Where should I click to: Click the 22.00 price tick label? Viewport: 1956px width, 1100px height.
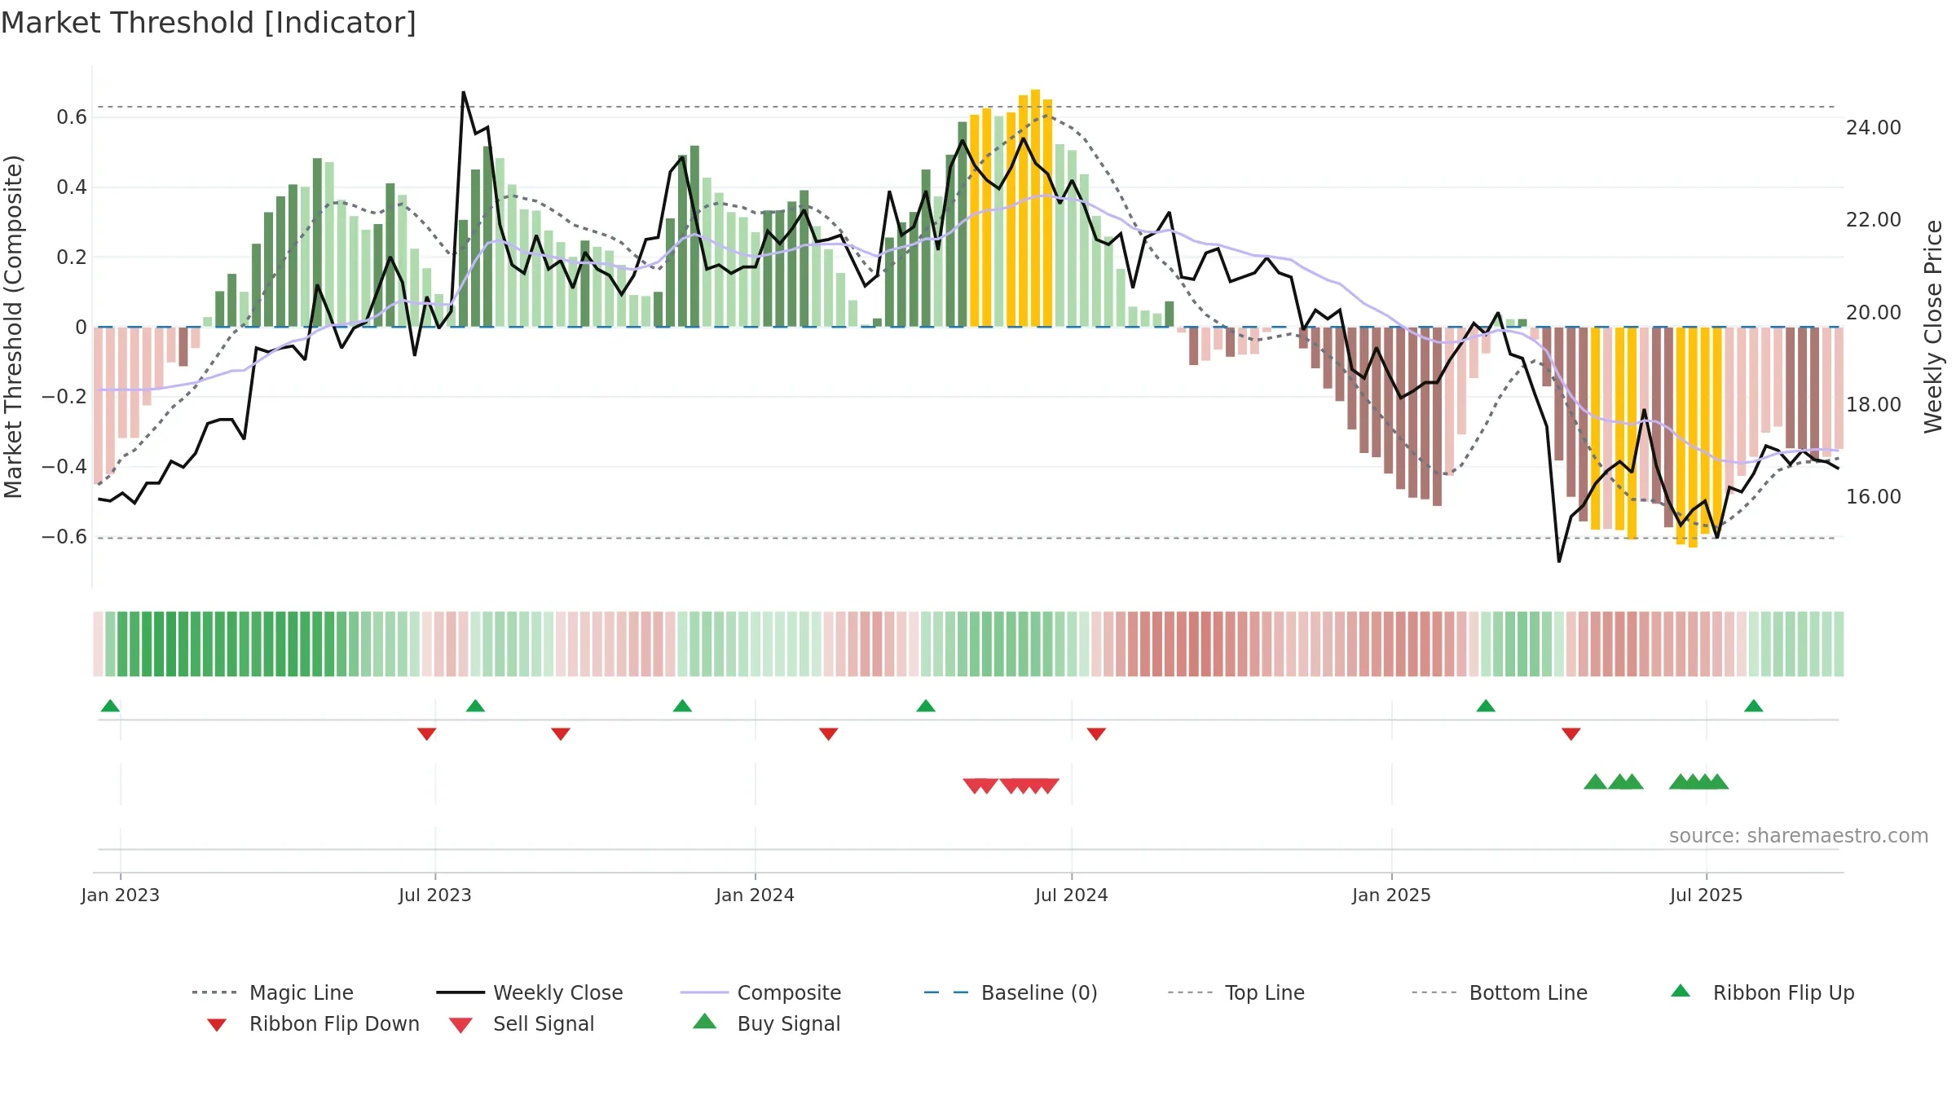pyautogui.click(x=1874, y=220)
